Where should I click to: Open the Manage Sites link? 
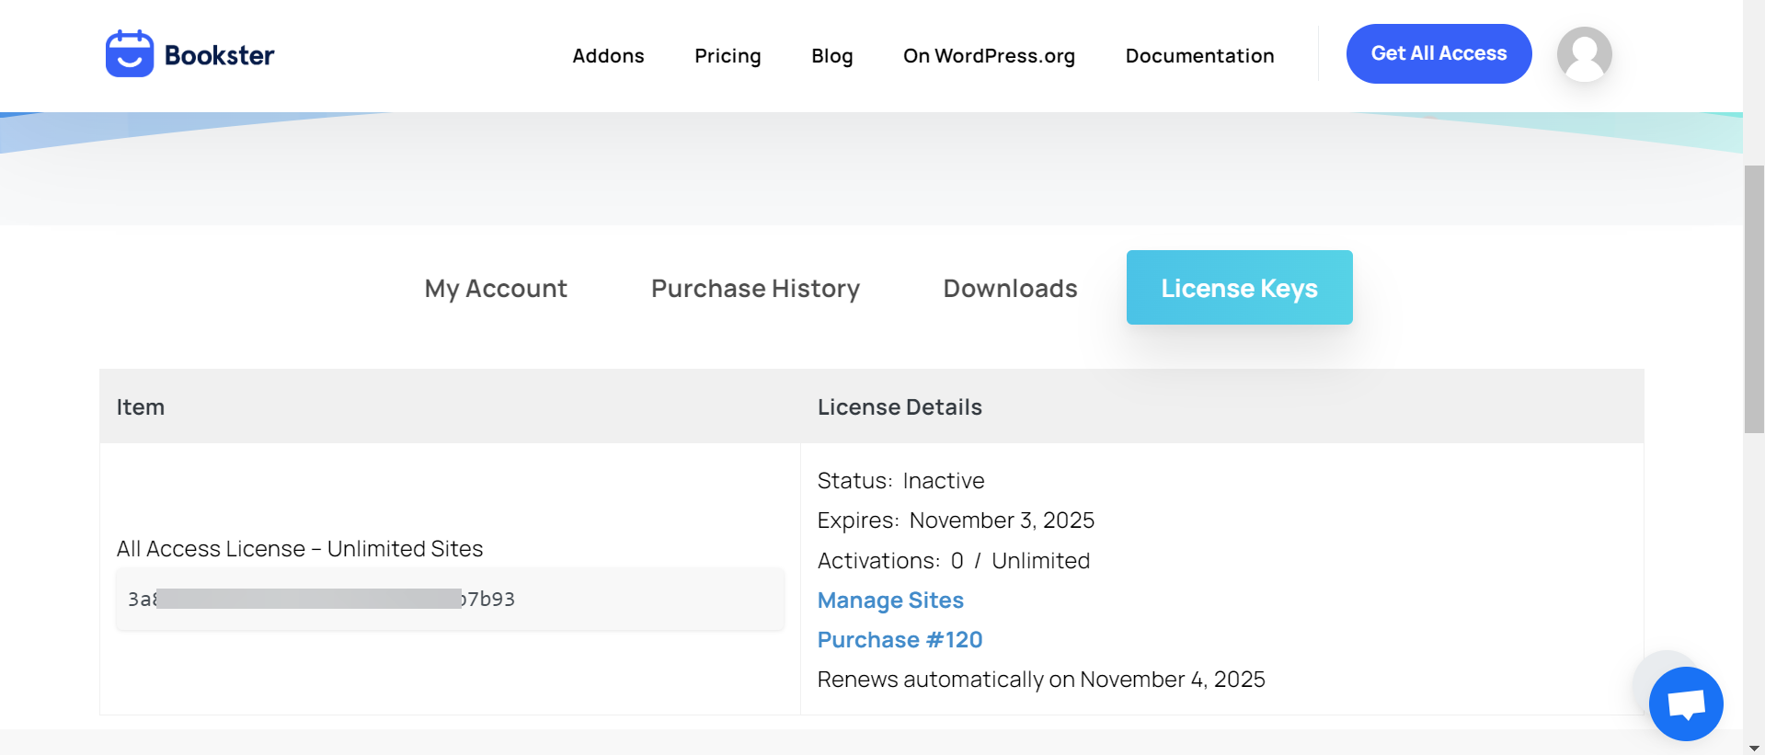890,601
